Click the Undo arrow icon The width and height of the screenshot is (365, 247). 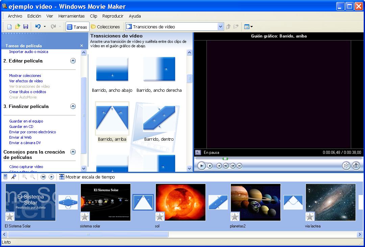click(38, 27)
